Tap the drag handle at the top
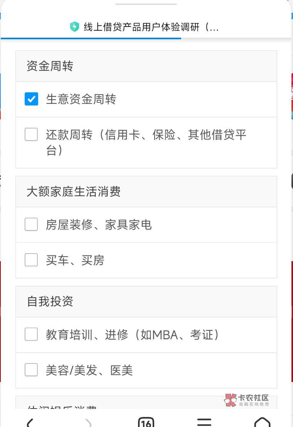The image size is (293, 427). pos(146,4)
